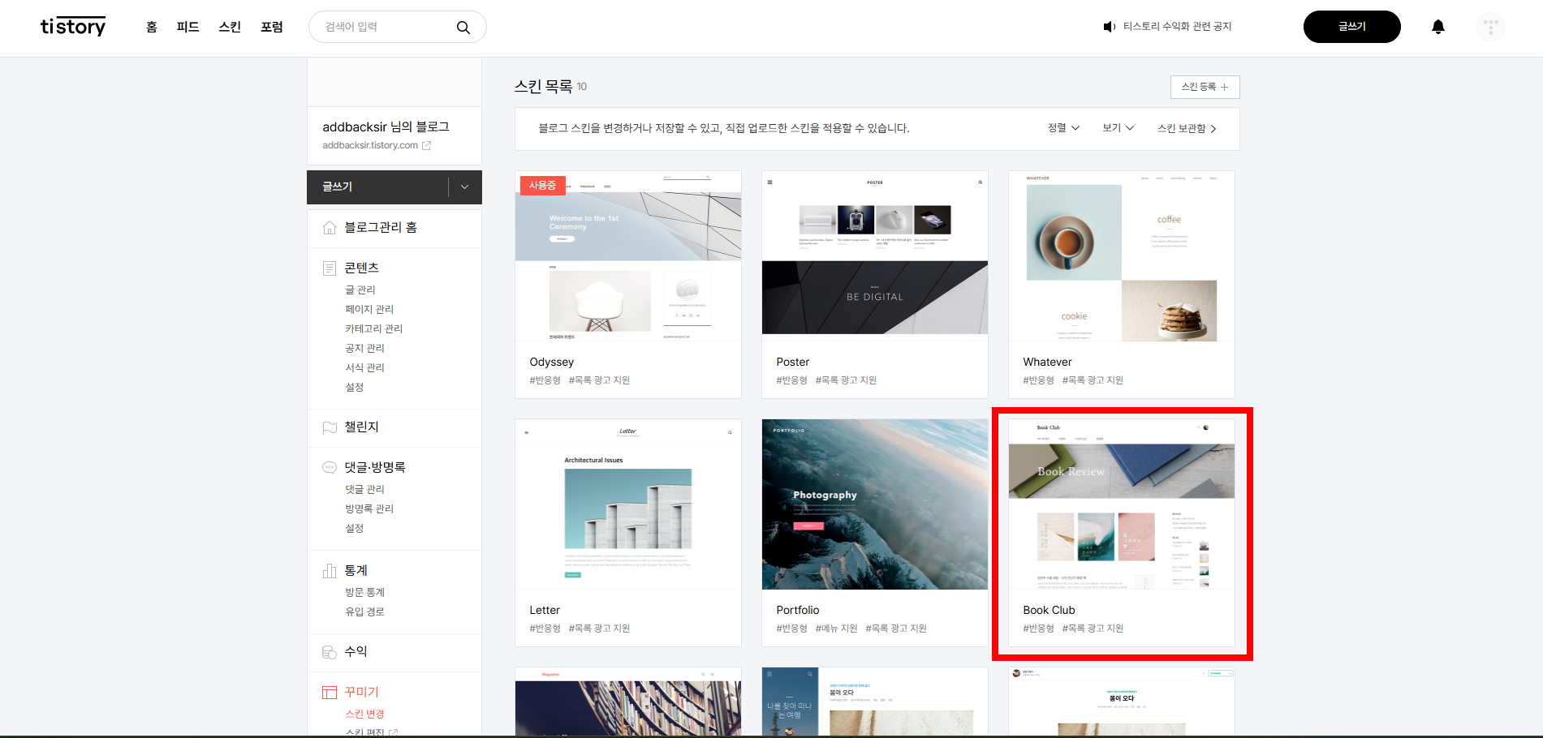Open external blog link icon
The width and height of the screenshot is (1543, 738).
[426, 145]
